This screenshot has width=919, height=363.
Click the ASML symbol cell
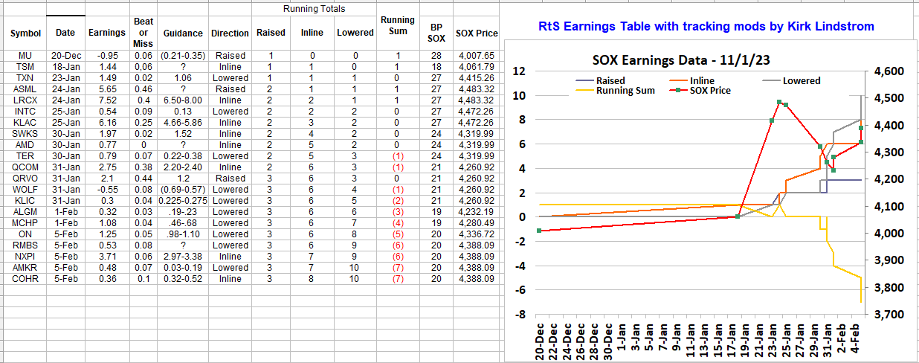click(x=25, y=89)
